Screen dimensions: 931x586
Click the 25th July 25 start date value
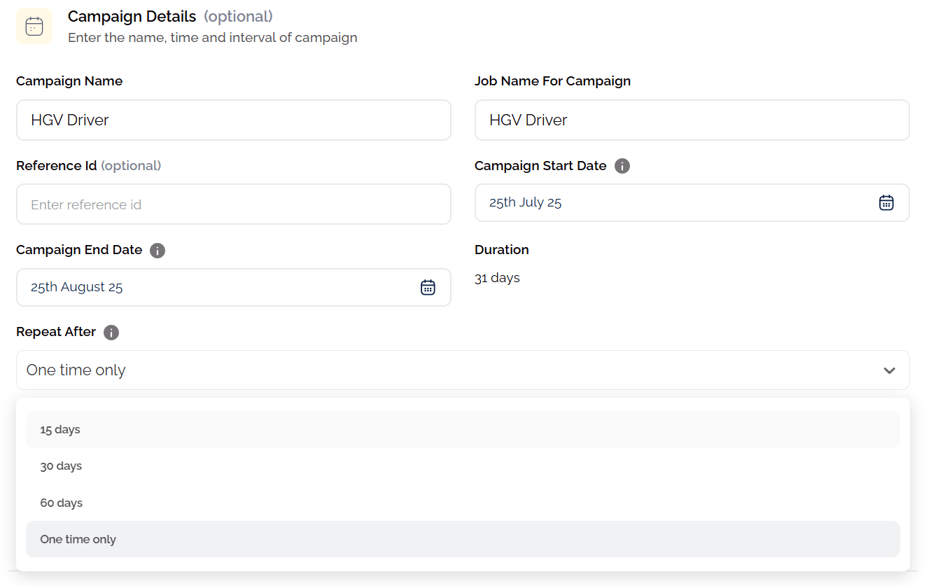pyautogui.click(x=526, y=203)
